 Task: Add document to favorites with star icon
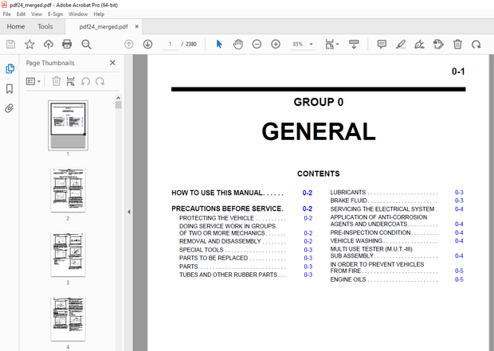pos(29,44)
